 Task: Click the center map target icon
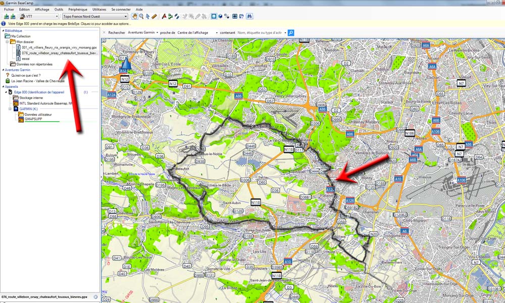(235, 17)
